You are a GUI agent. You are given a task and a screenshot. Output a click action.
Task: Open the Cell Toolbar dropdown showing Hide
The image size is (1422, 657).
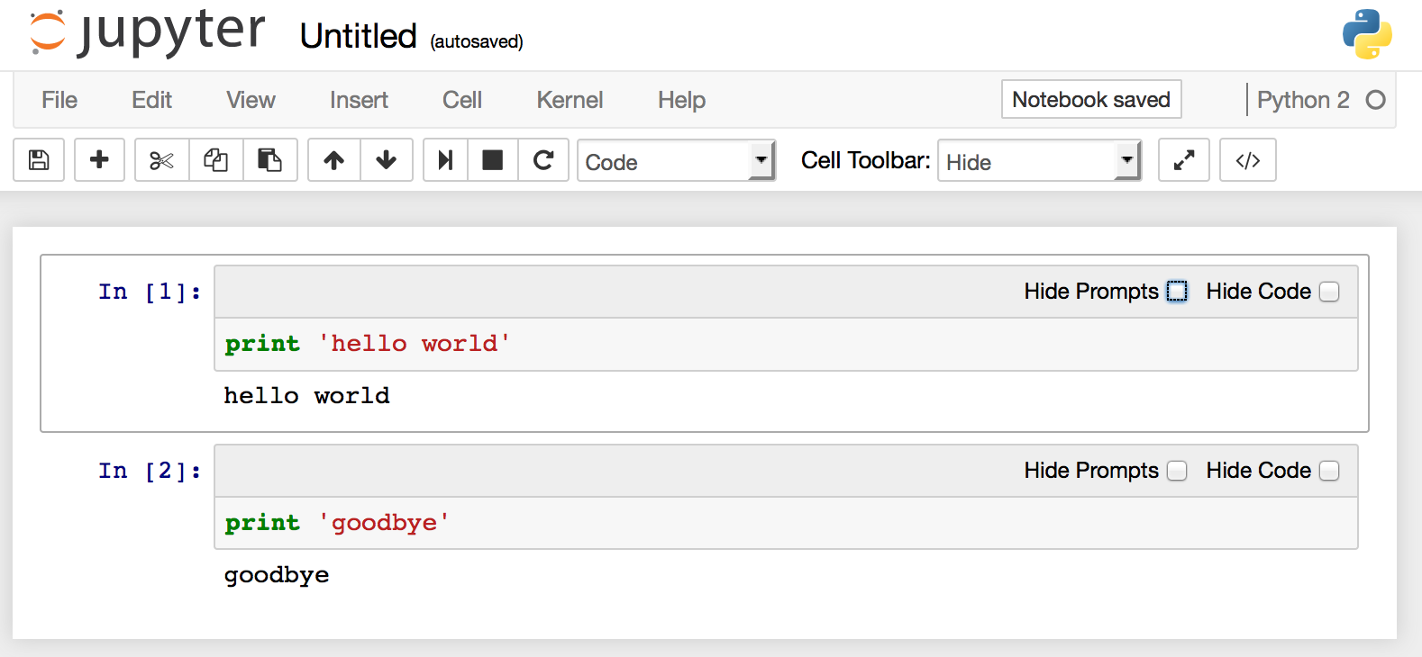click(1040, 161)
